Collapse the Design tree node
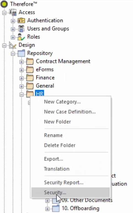 [x=4, y=46]
